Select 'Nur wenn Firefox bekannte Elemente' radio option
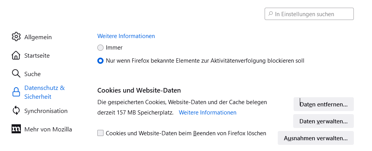The width and height of the screenshot is (372, 151). (x=100, y=61)
